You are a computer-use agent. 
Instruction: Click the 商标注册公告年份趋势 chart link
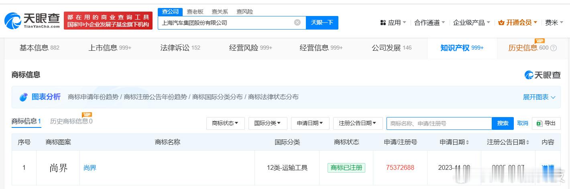tap(155, 97)
